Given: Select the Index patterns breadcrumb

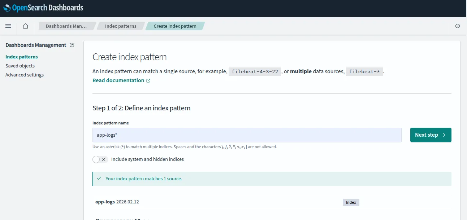Looking at the screenshot, I should coord(120,26).
